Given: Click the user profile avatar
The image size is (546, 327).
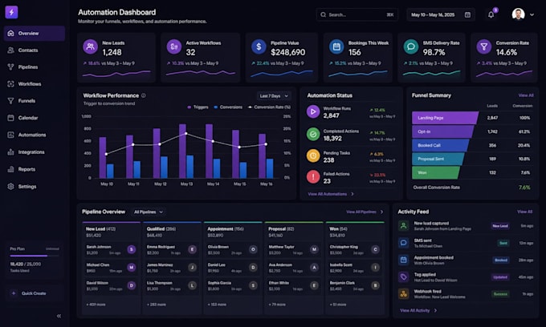Looking at the screenshot, I should click(x=518, y=14).
